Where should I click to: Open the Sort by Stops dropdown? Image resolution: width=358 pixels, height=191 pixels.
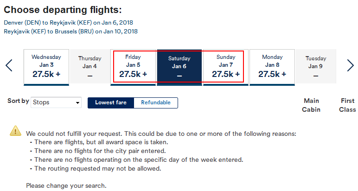click(56, 102)
